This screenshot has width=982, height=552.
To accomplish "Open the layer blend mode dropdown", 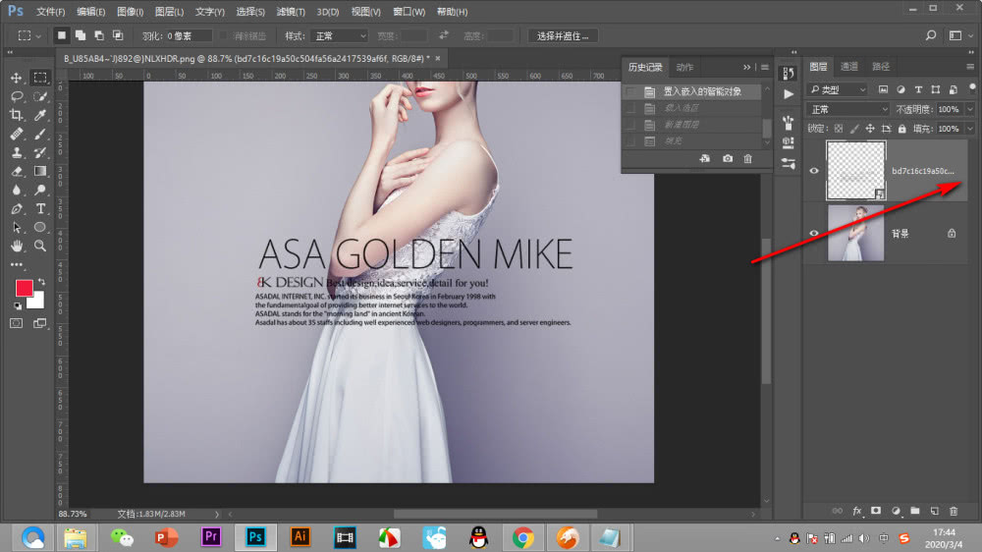I will 846,109.
